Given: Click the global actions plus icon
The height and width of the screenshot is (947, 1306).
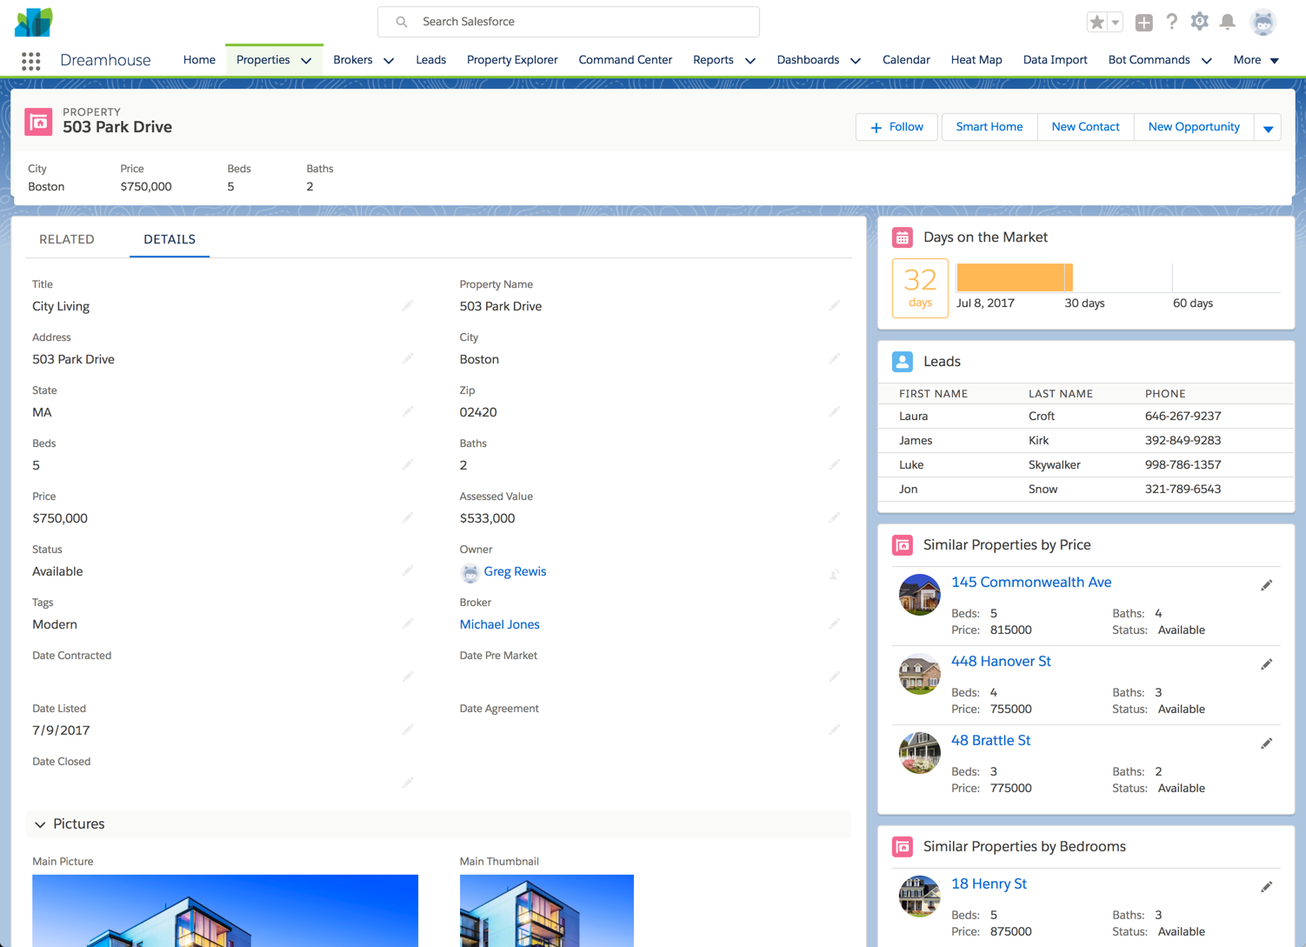Looking at the screenshot, I should click(x=1143, y=23).
